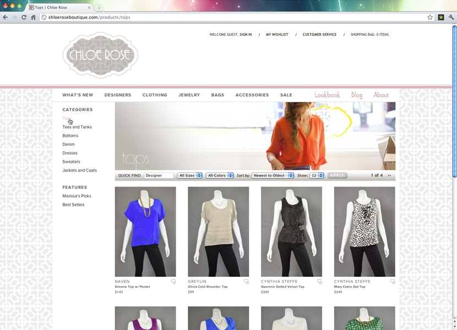Select the Dresses category
This screenshot has height=330, width=457.
[x=70, y=153]
